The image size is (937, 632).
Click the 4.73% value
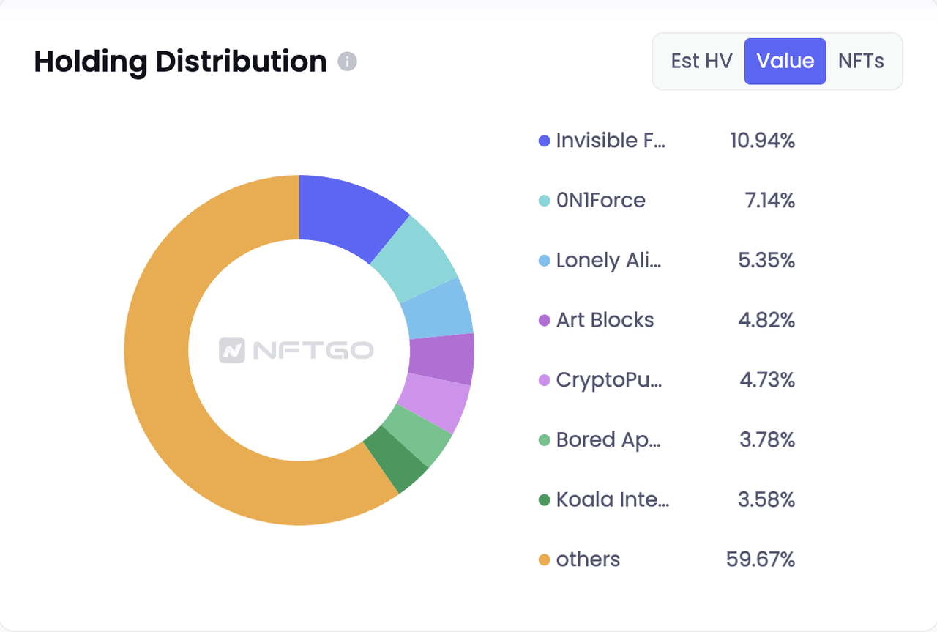766,380
